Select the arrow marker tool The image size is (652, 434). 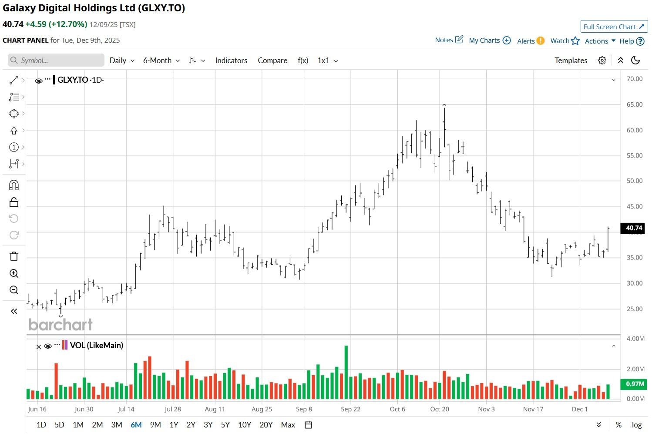pyautogui.click(x=14, y=131)
